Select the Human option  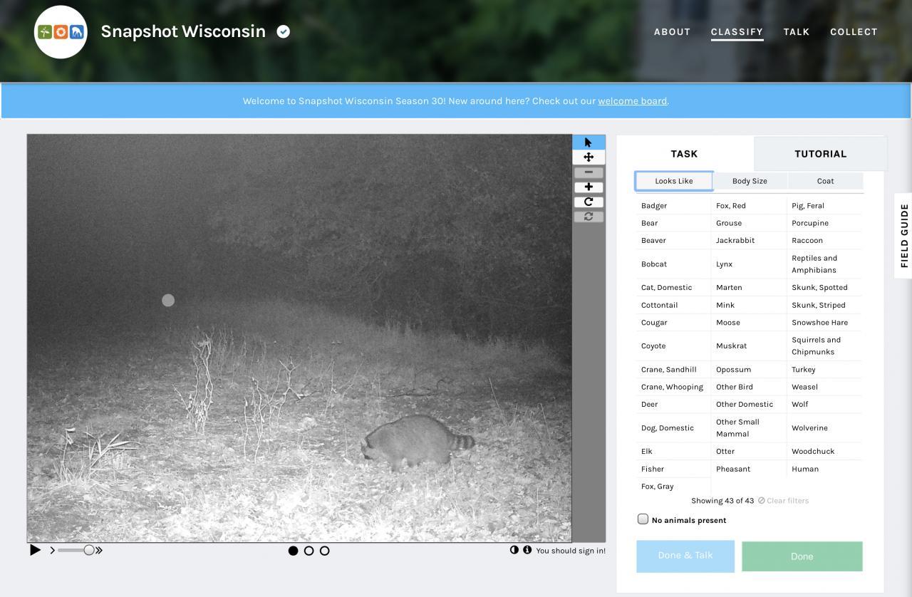825,469
